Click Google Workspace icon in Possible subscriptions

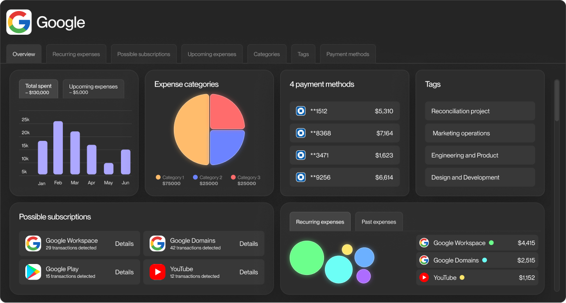(x=33, y=244)
